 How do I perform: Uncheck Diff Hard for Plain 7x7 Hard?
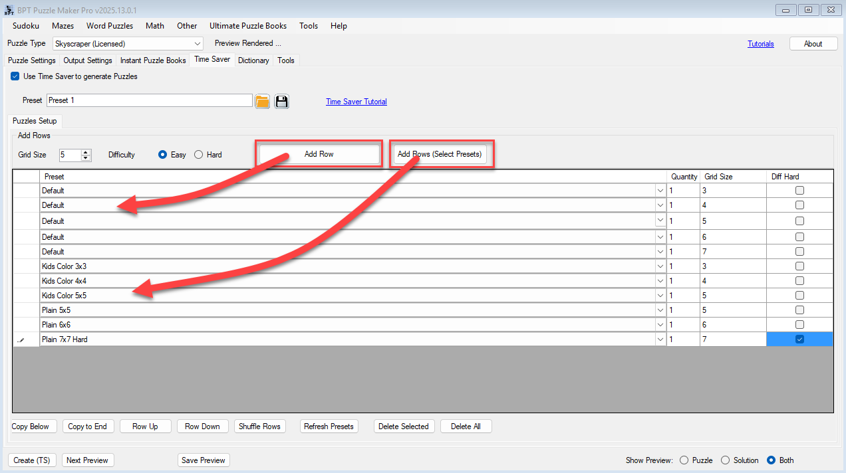799,339
